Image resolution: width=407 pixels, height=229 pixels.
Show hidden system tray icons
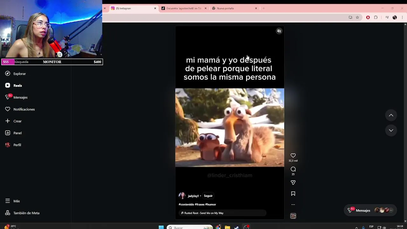point(356,227)
